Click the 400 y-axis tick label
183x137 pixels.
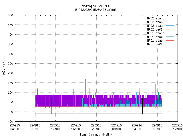[x=10, y=35]
